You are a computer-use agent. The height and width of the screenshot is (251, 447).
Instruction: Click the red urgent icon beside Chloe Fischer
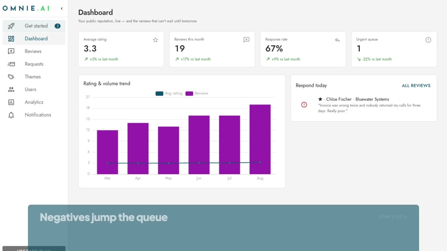pyautogui.click(x=304, y=105)
